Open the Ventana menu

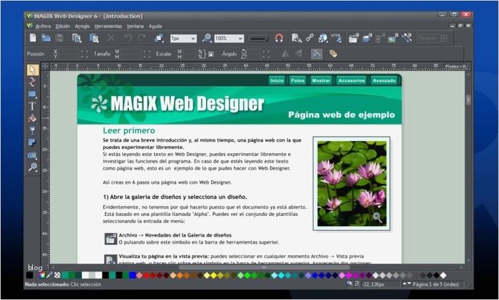[135, 26]
